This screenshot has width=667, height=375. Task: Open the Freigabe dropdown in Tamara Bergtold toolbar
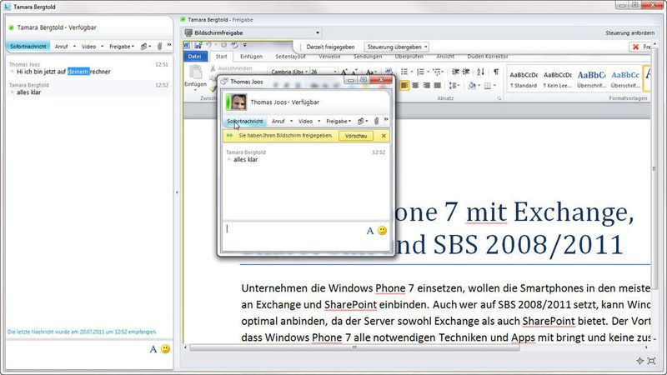(122, 47)
